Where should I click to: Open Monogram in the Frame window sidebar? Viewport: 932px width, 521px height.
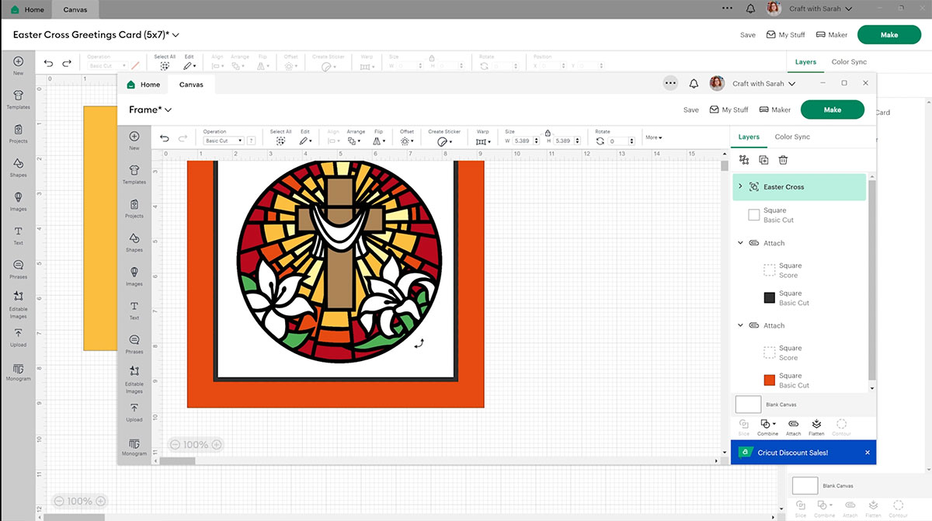click(x=134, y=447)
